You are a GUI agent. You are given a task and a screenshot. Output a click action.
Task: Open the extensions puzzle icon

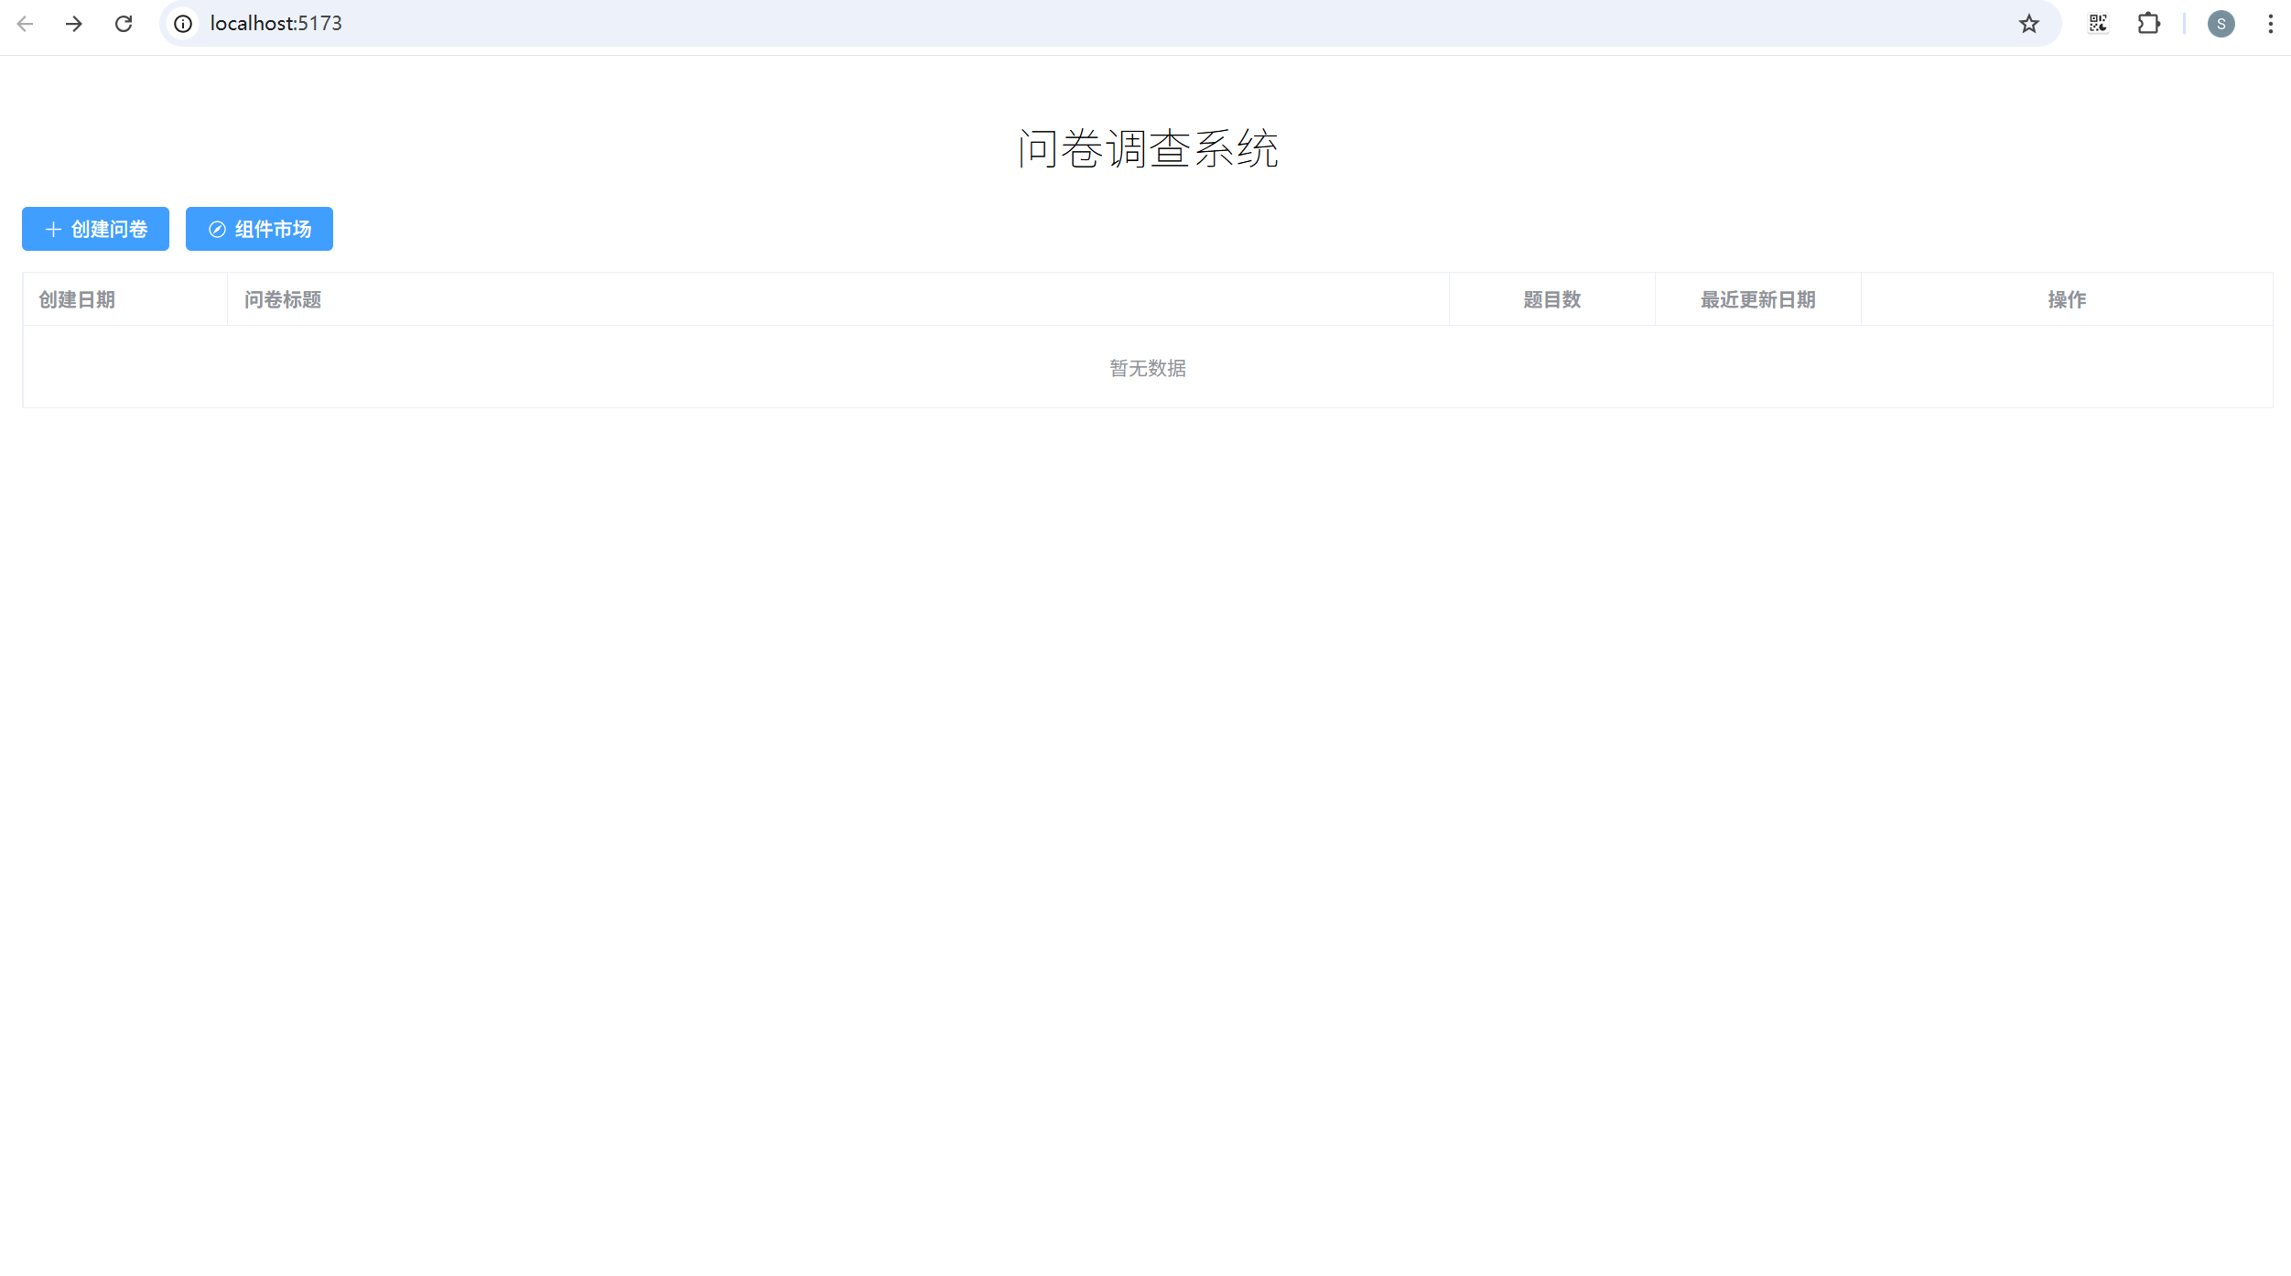(2148, 24)
